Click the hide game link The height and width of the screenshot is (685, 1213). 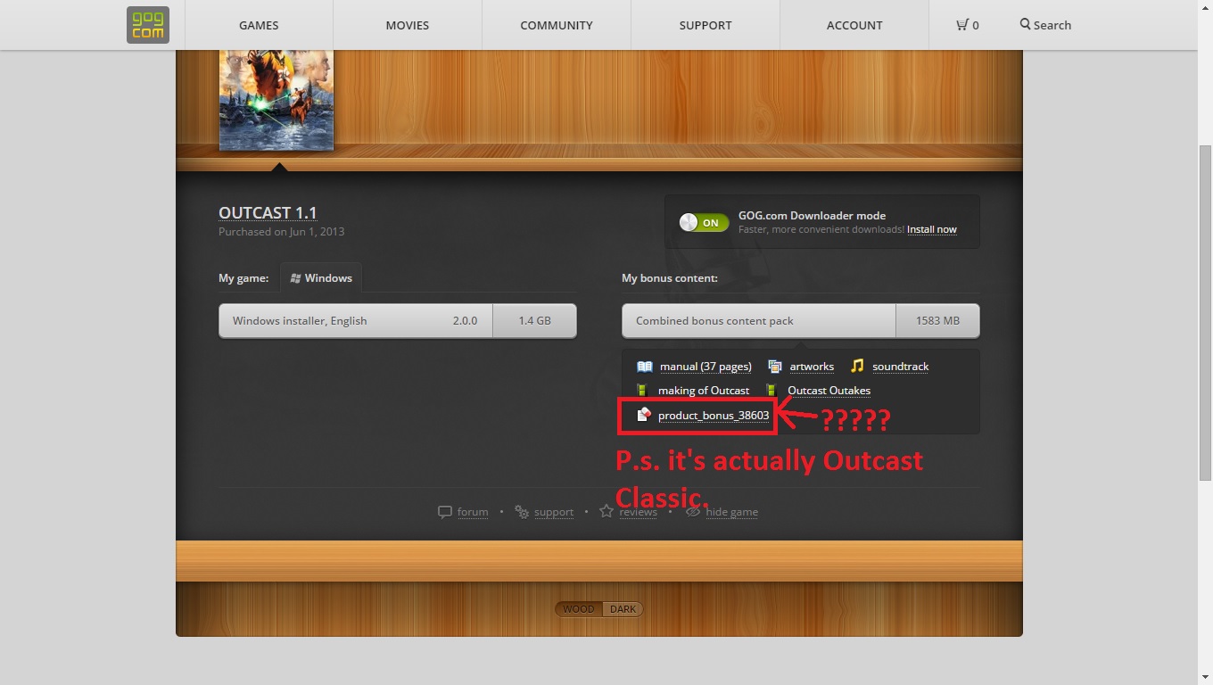click(731, 512)
